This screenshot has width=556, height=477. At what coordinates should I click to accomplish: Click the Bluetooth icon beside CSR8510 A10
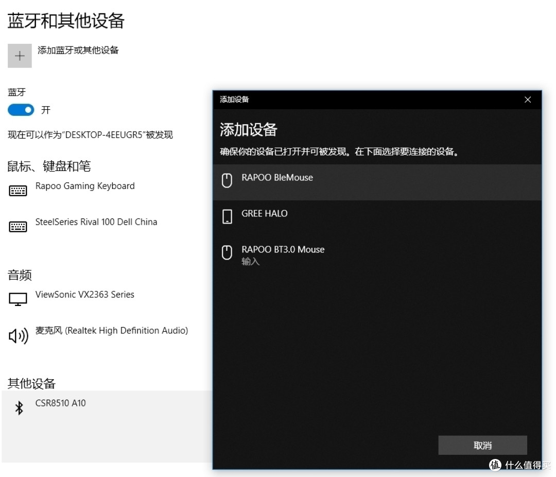click(19, 408)
